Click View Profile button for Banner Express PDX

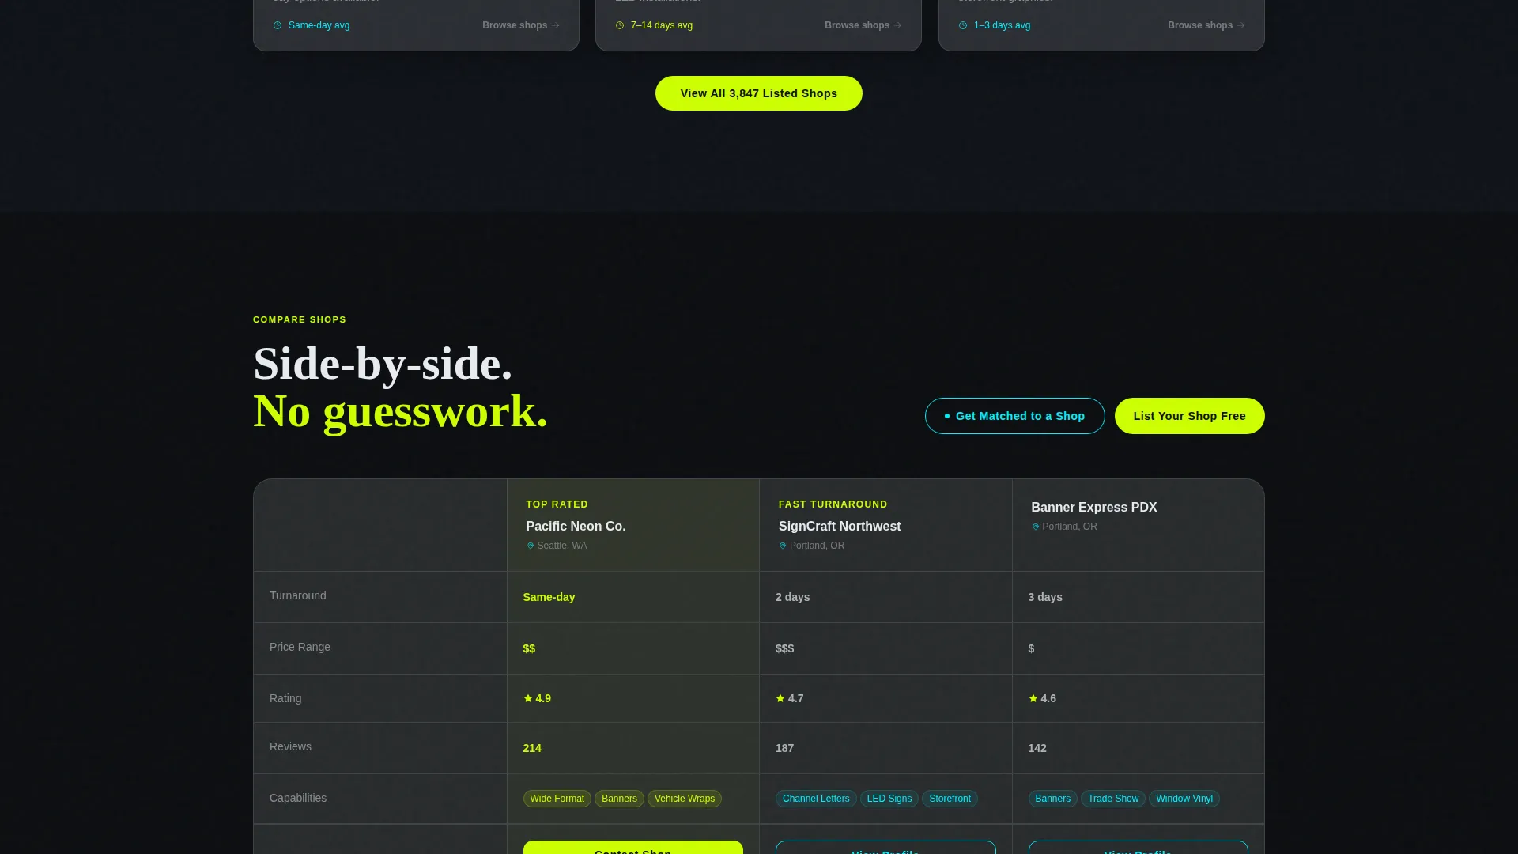1138,848
